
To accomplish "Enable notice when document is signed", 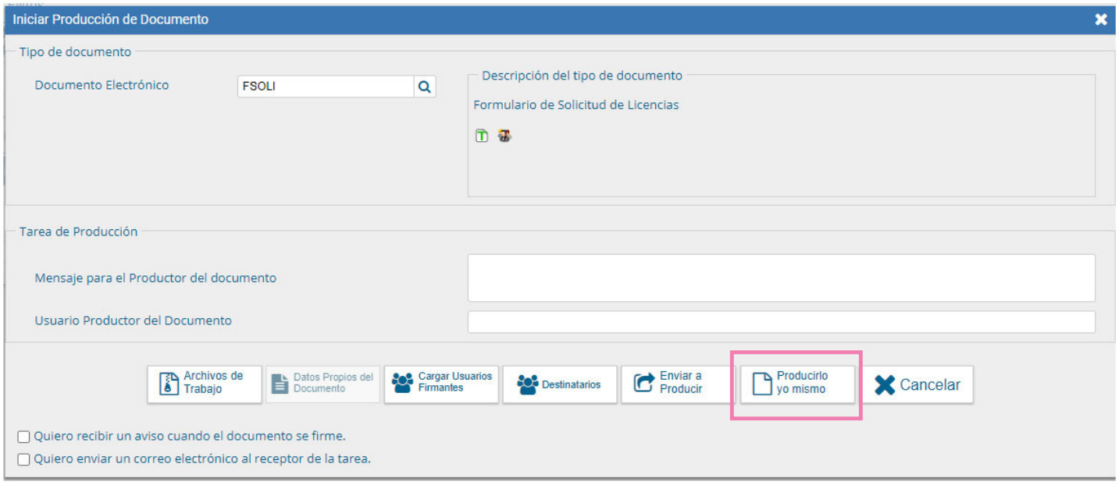I will (x=24, y=437).
